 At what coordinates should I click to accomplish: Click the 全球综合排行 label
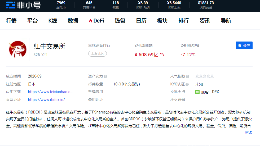click(99, 45)
